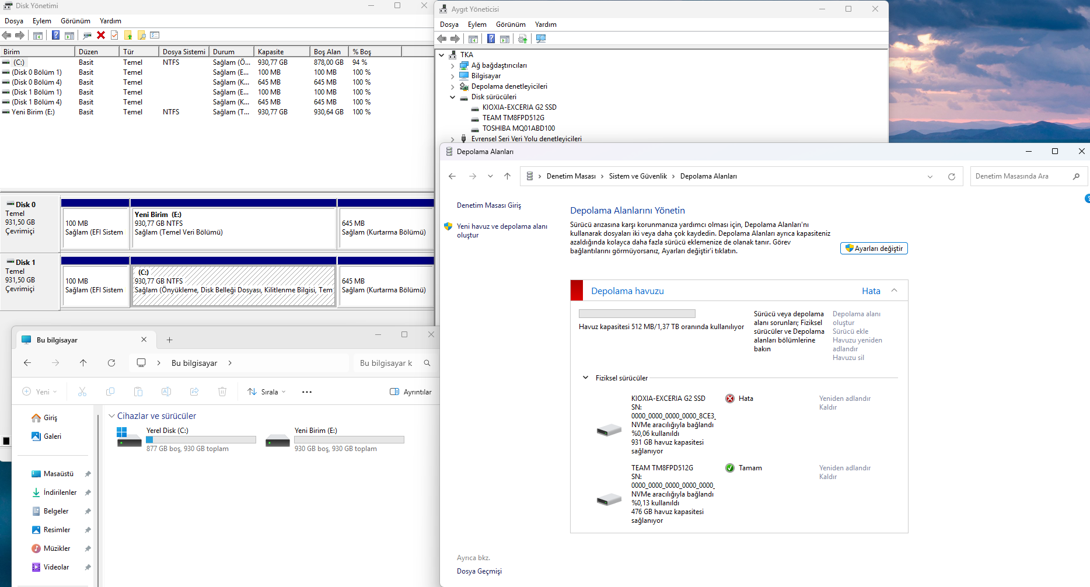The height and width of the screenshot is (587, 1090).
Task: Click Kaldır link for KIOXIA-EXCERIA G2 SSD
Action: 827,407
